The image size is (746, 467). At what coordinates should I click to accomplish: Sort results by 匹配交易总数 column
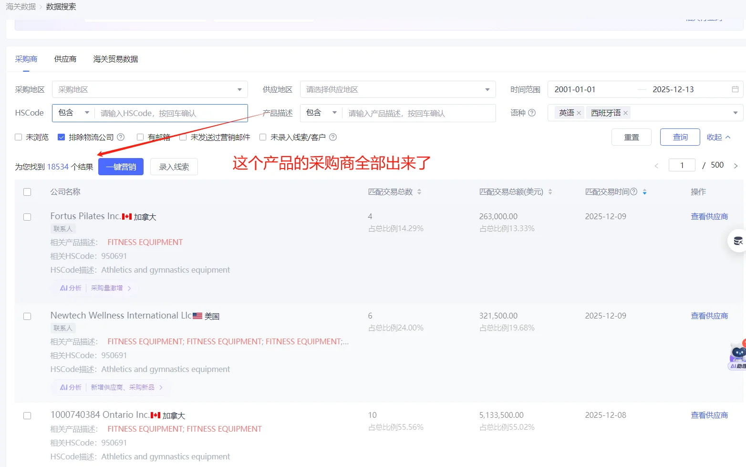[419, 191]
